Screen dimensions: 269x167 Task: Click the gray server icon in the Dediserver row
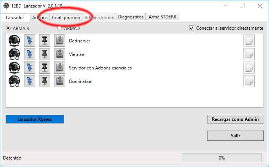(x=60, y=41)
